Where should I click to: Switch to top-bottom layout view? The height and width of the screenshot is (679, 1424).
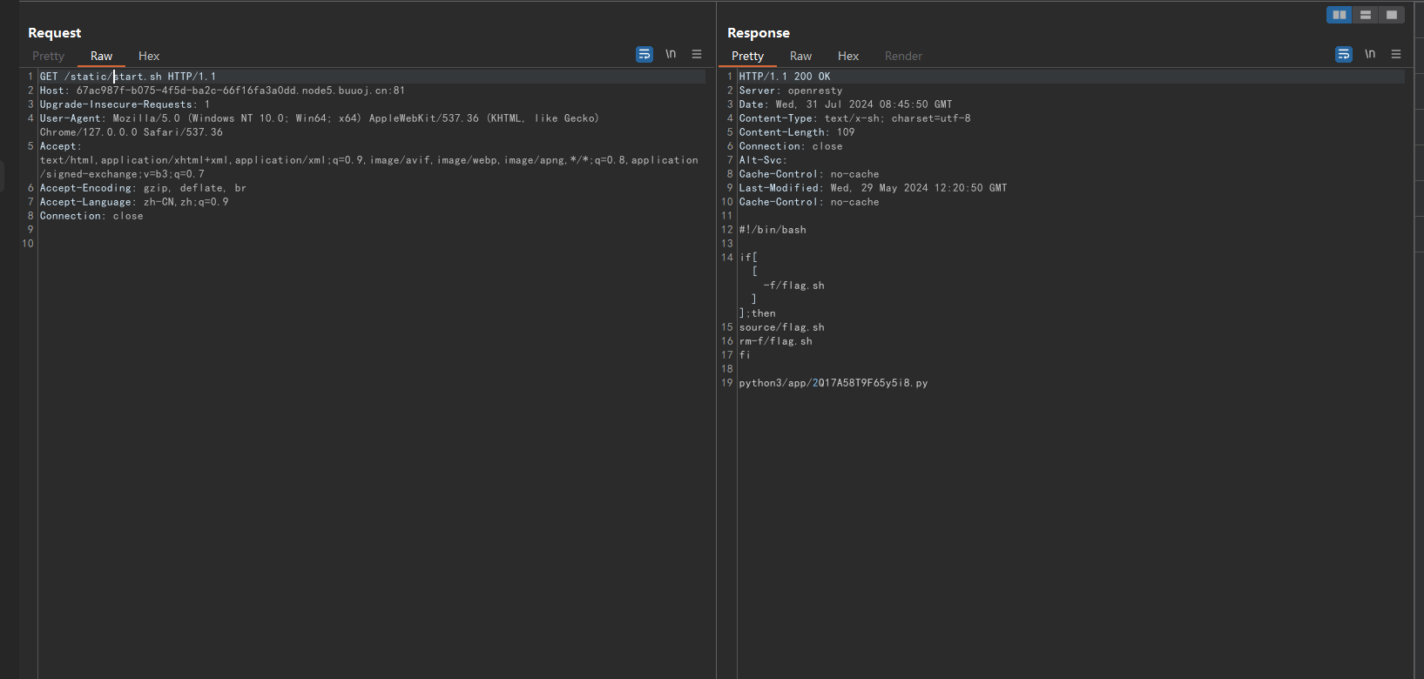[x=1365, y=15]
